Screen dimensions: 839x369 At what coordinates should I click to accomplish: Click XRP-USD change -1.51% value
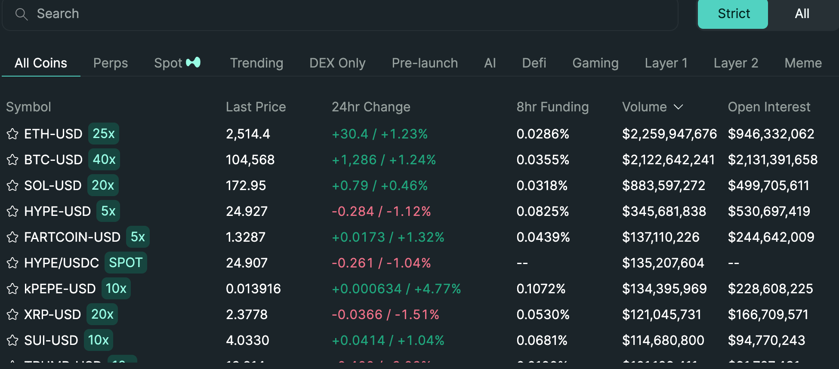point(417,314)
